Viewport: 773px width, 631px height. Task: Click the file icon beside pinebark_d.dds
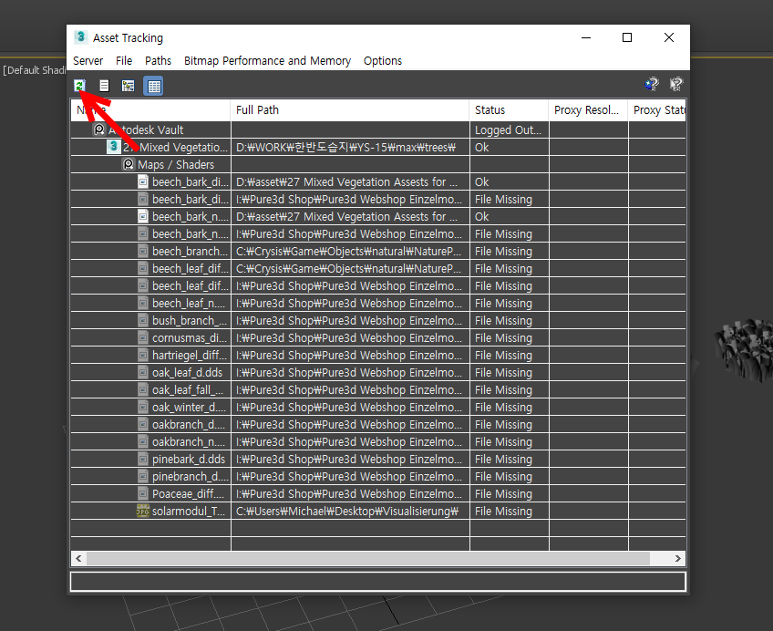click(x=143, y=459)
